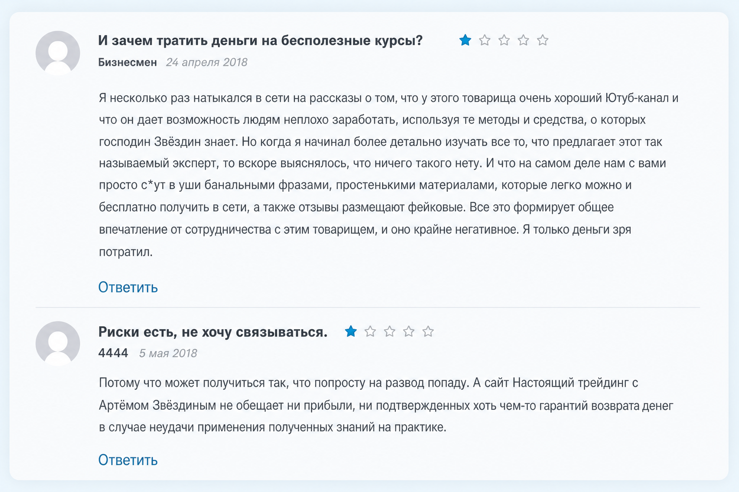Click second star in 4444's review rating
Screen dimensions: 739x492
pos(370,332)
